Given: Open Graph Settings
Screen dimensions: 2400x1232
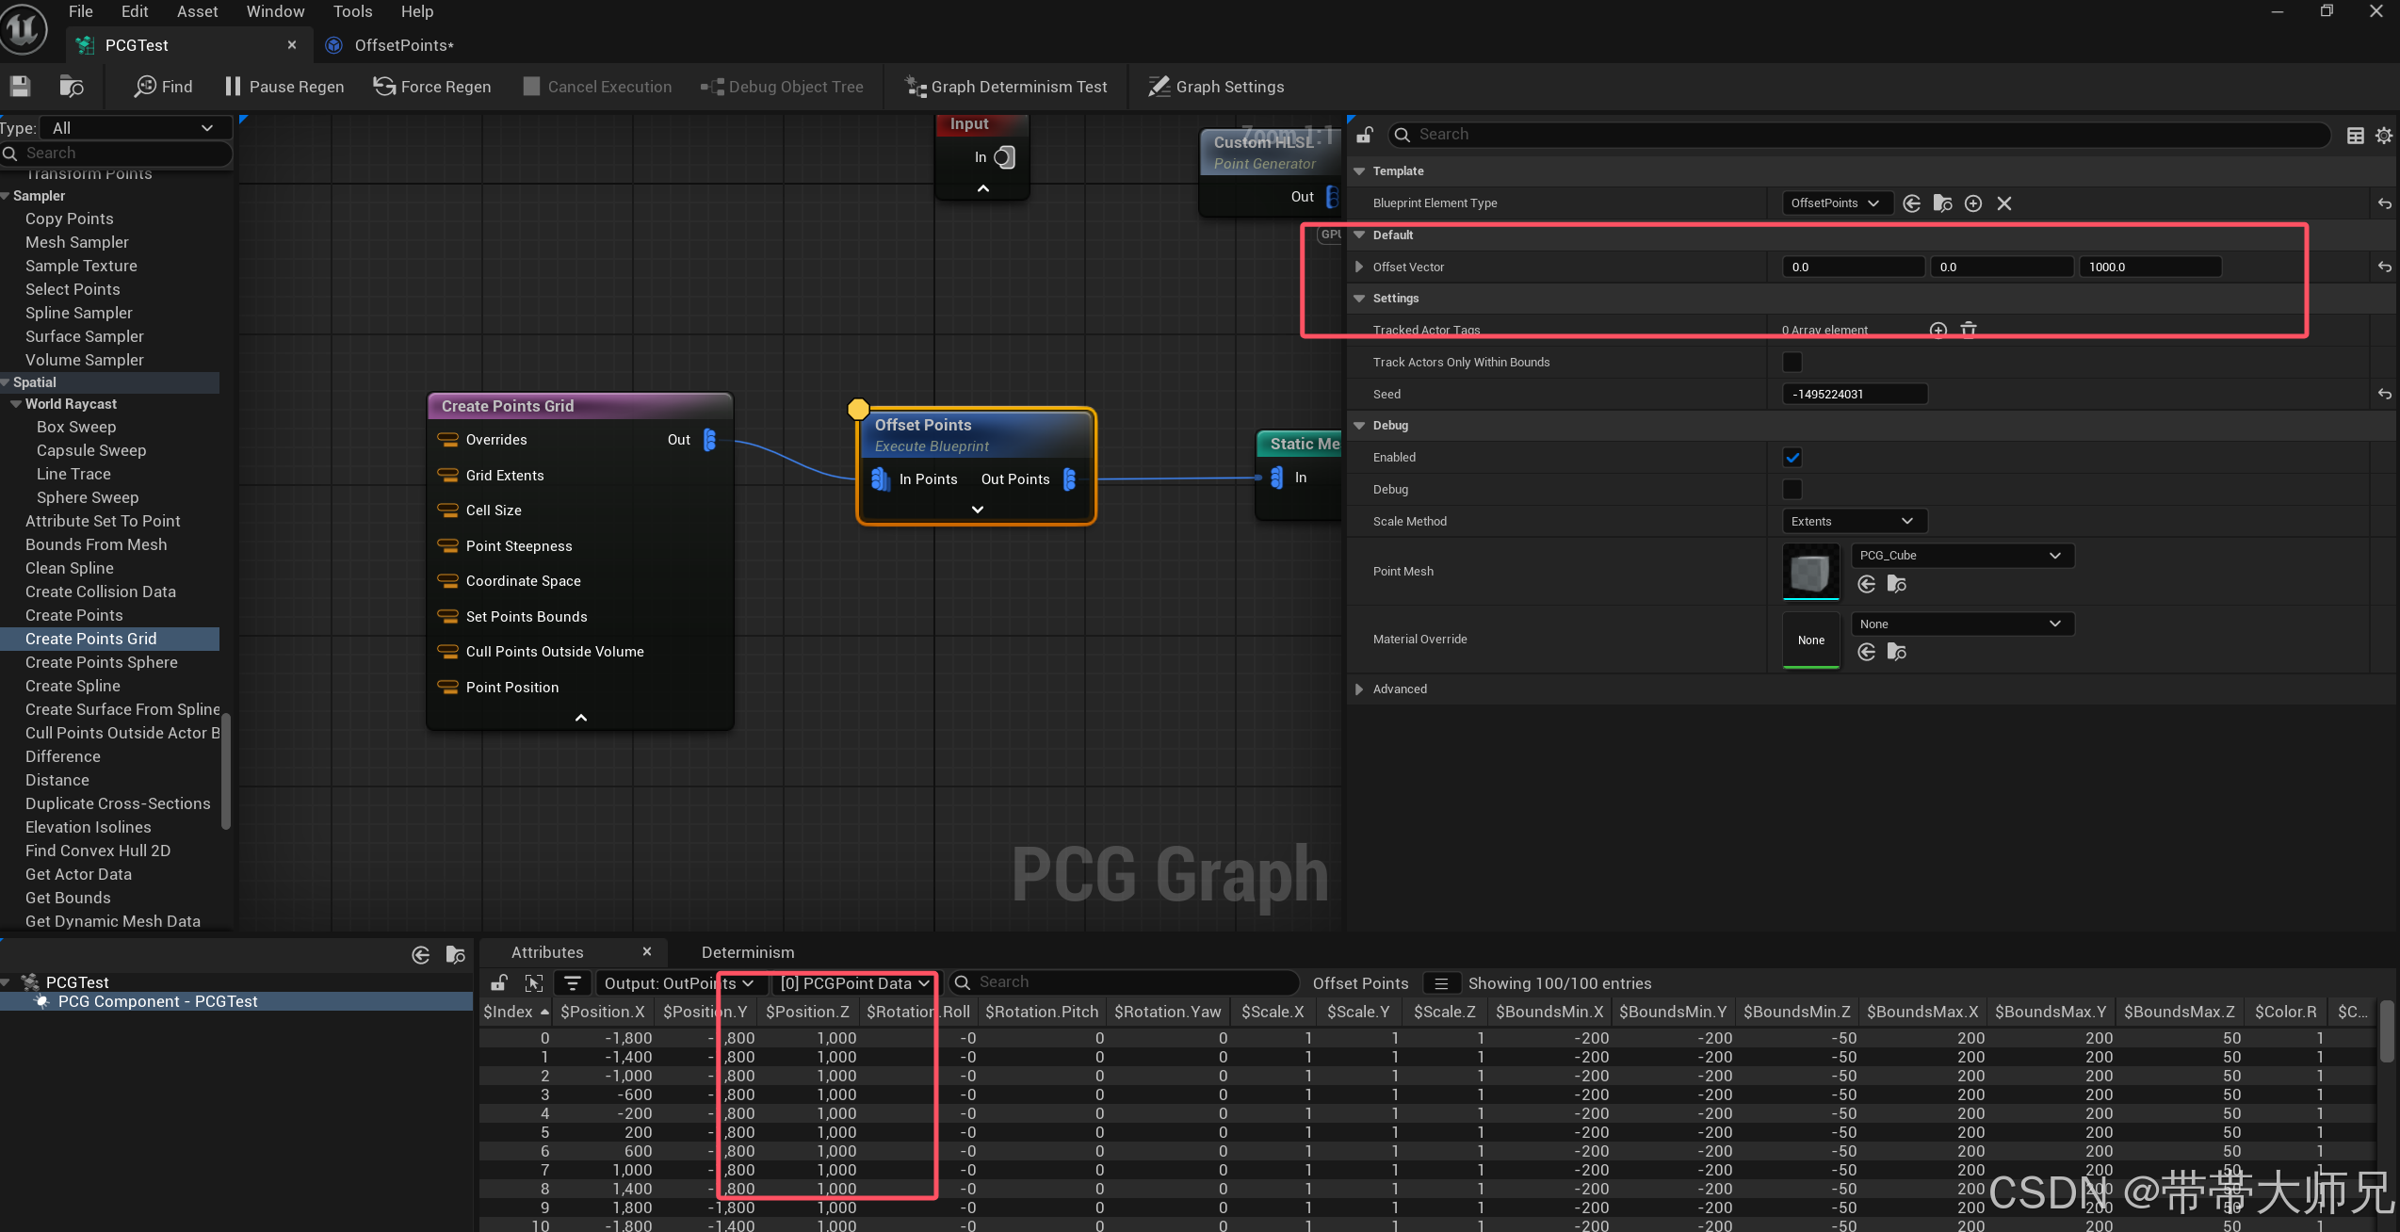Looking at the screenshot, I should pos(1215,87).
